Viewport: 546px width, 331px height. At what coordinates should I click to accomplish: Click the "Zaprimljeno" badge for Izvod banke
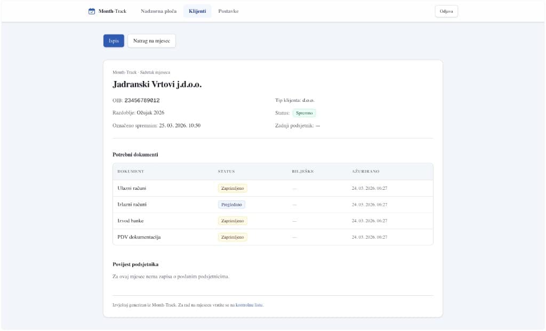pos(232,220)
